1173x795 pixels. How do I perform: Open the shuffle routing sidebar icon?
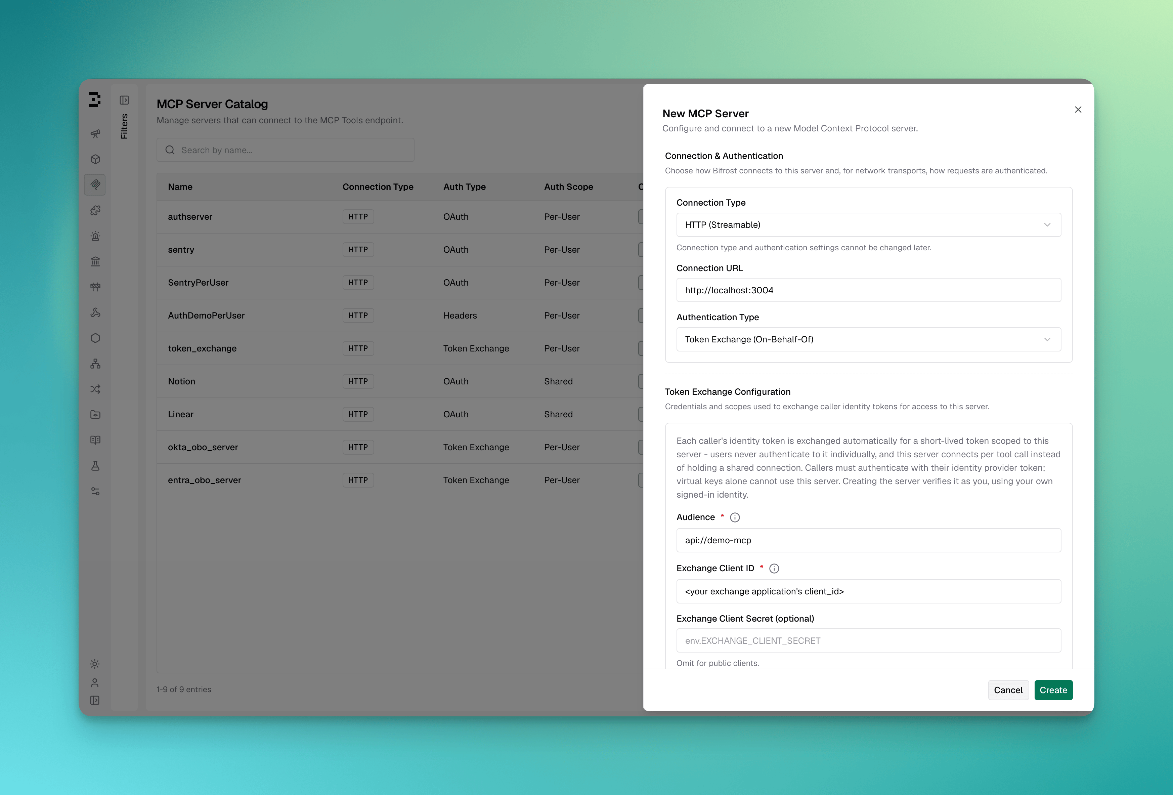[95, 389]
